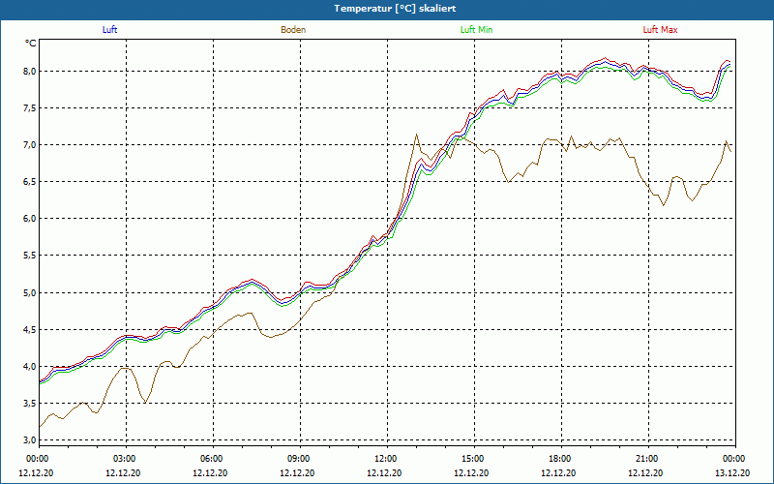Image resolution: width=774 pixels, height=484 pixels.
Task: Click the 3,0 y-axis value
Action: 31,440
